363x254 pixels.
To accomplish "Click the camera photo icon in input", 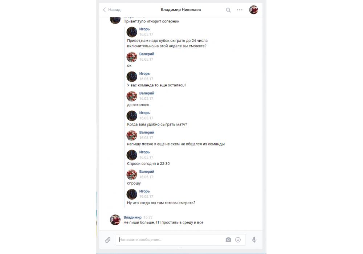I will tap(228, 239).
